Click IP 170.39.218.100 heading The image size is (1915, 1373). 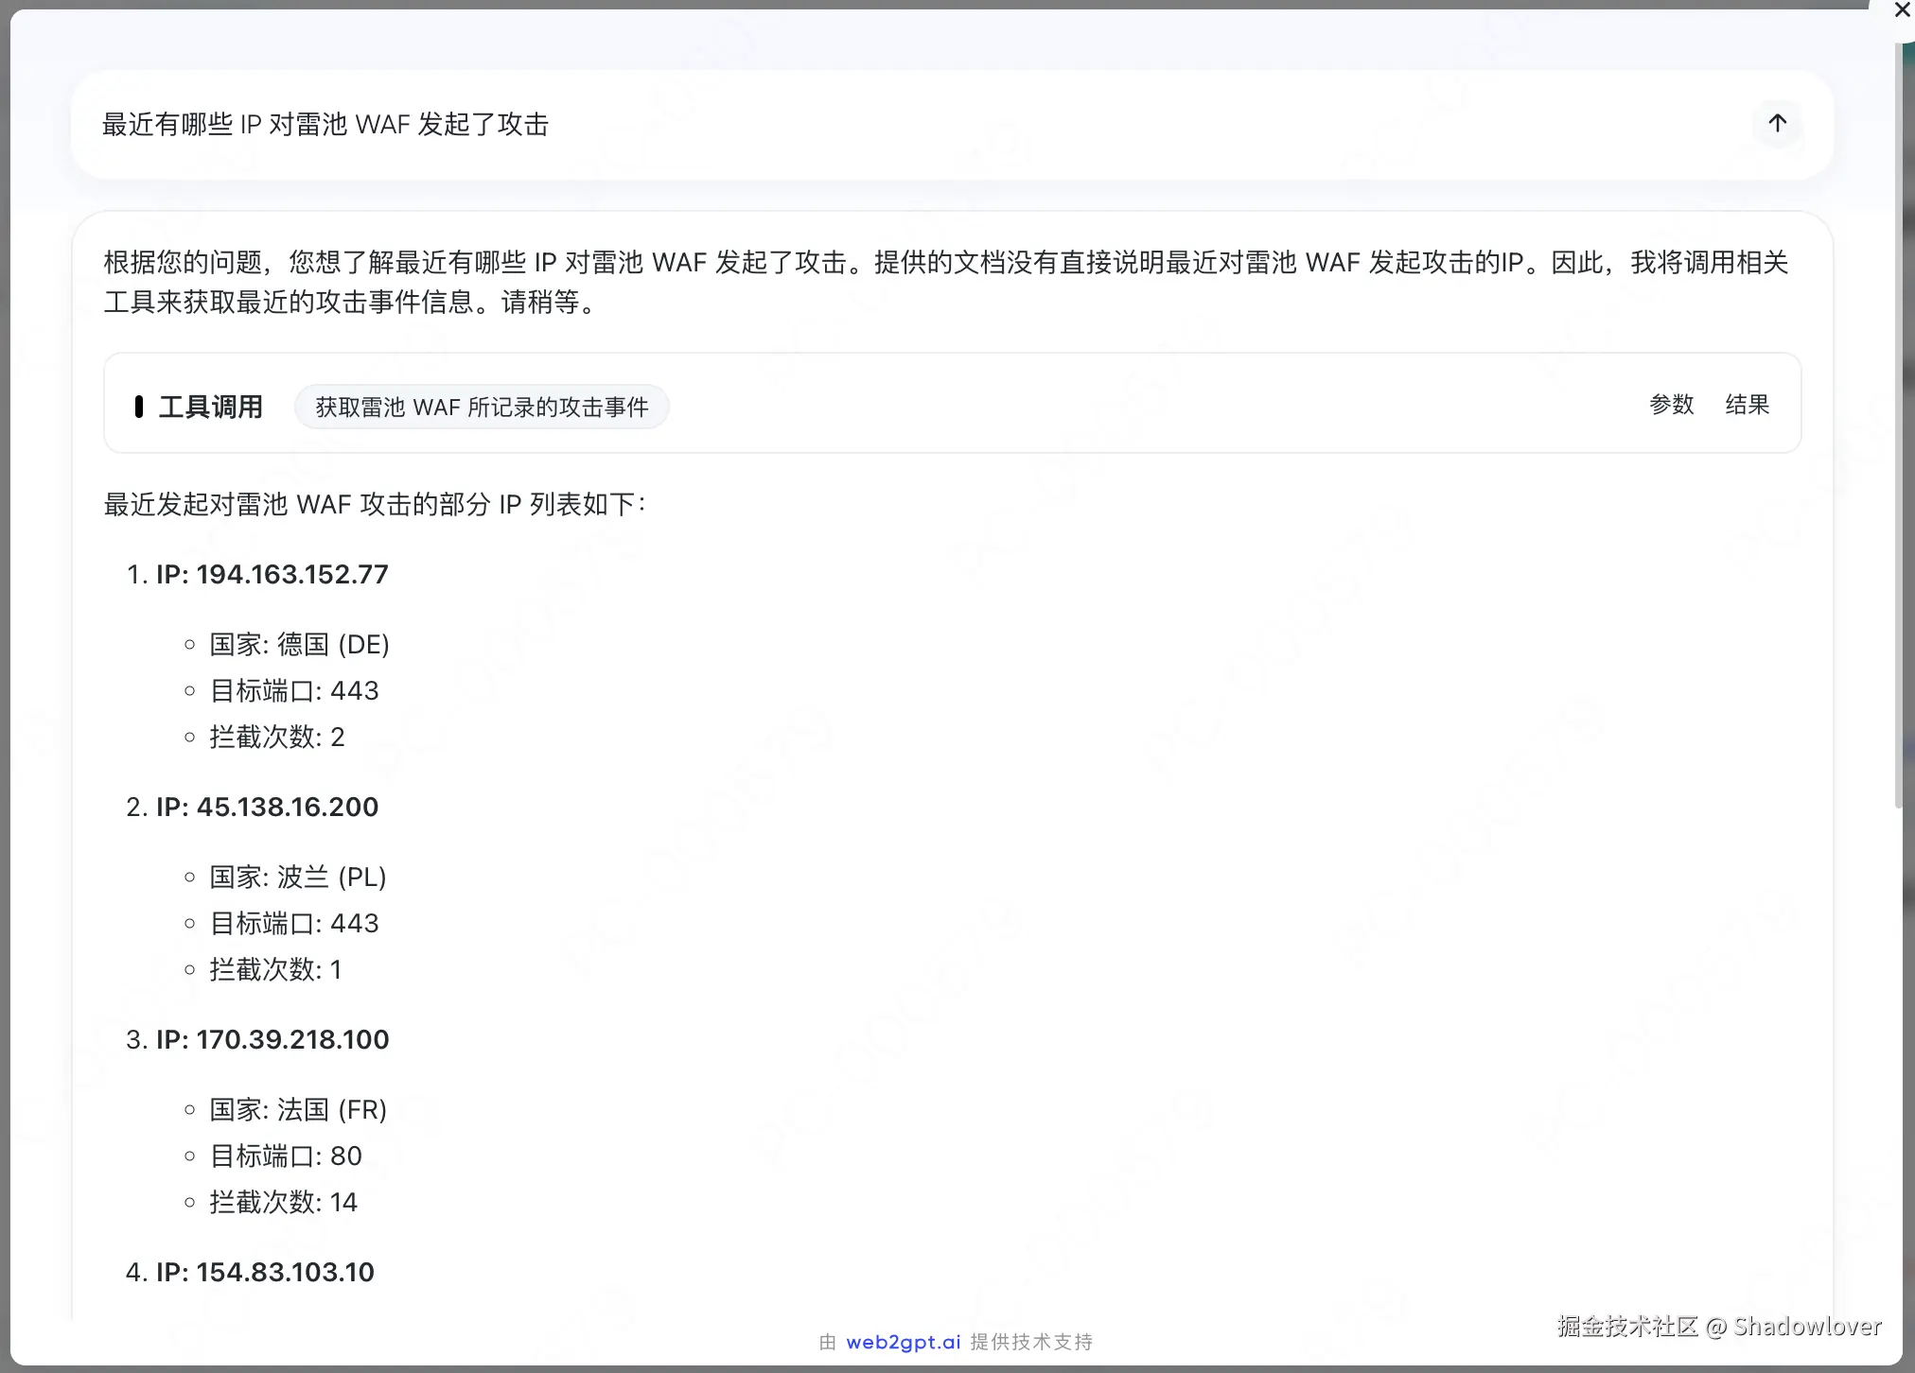click(x=272, y=1039)
